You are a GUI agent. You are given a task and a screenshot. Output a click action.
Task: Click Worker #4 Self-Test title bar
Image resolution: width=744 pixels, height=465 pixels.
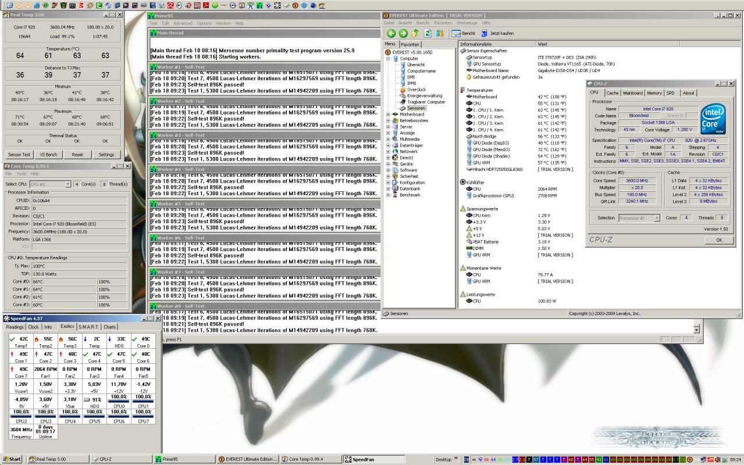pyautogui.click(x=265, y=169)
